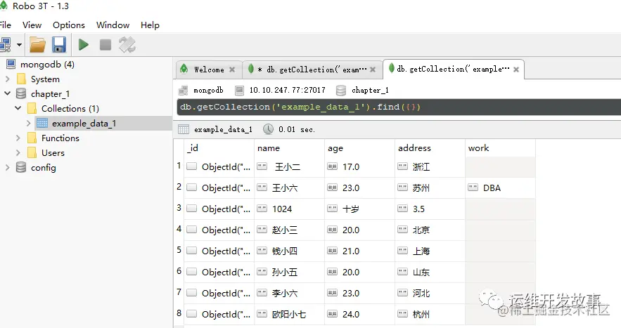The width and height of the screenshot is (621, 328).
Task: Switch to the Welcome tab
Action: tap(209, 70)
